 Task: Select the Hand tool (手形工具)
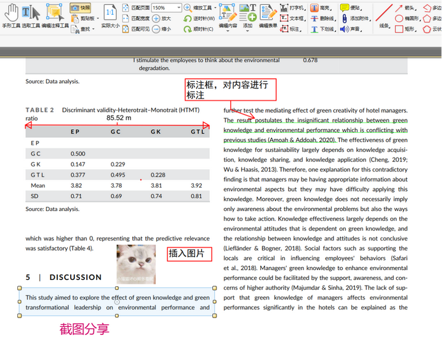click(11, 16)
